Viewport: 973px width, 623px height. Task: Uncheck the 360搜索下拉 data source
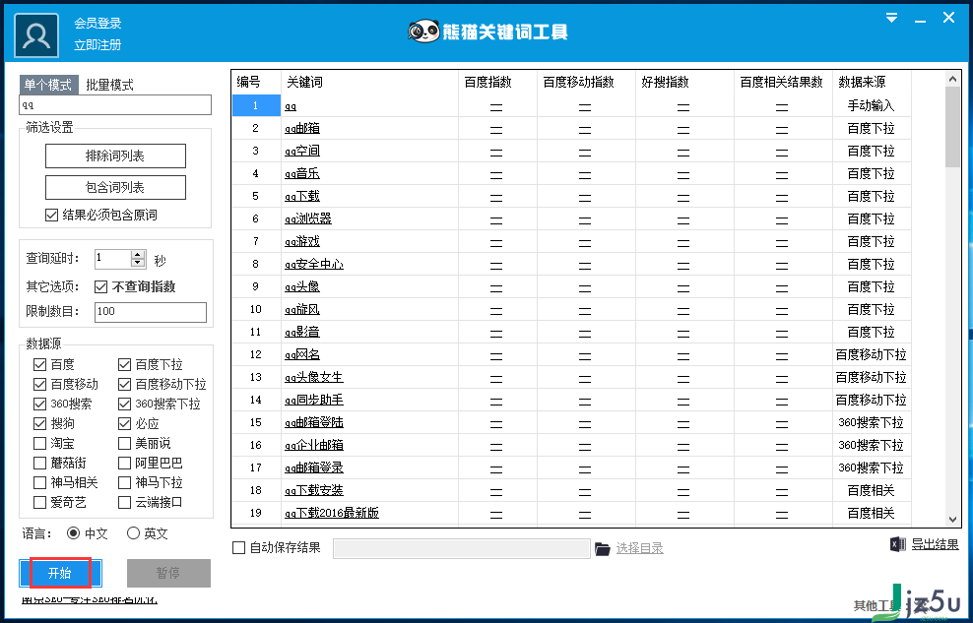124,405
